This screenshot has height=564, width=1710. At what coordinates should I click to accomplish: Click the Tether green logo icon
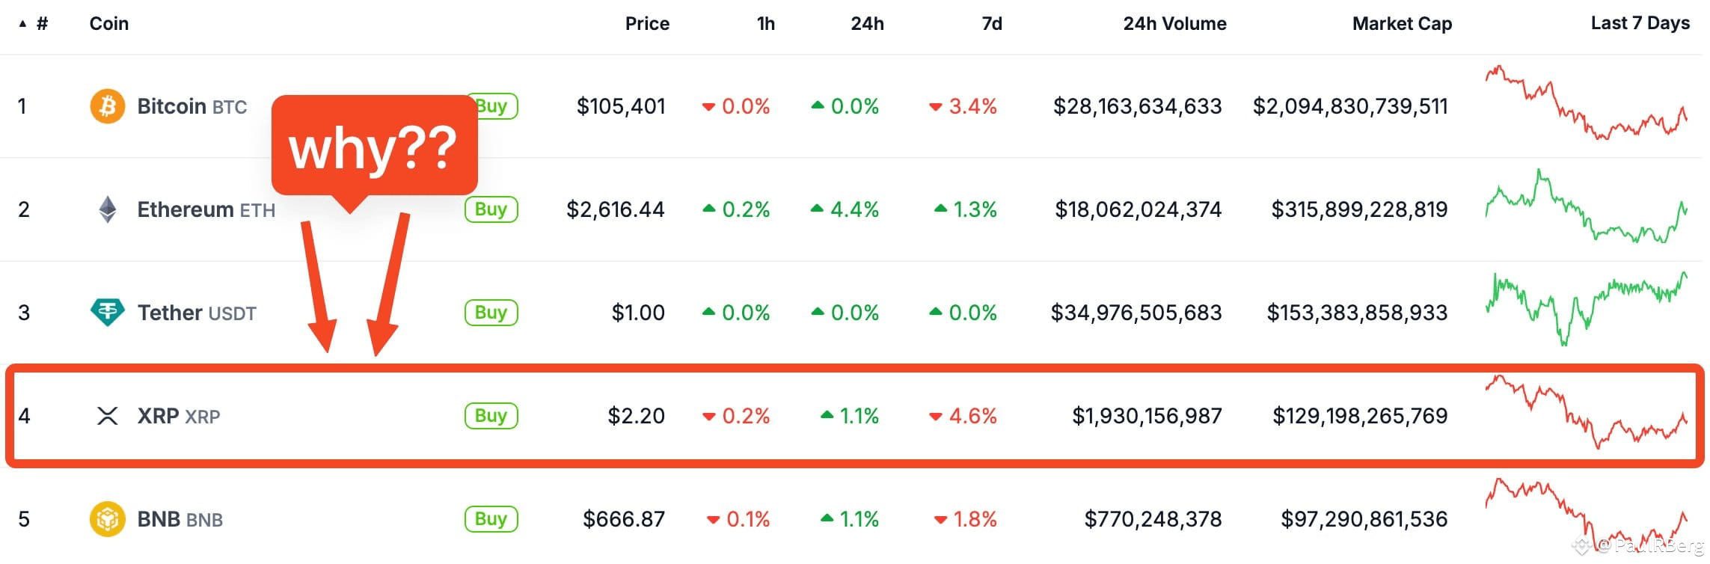coord(108,312)
